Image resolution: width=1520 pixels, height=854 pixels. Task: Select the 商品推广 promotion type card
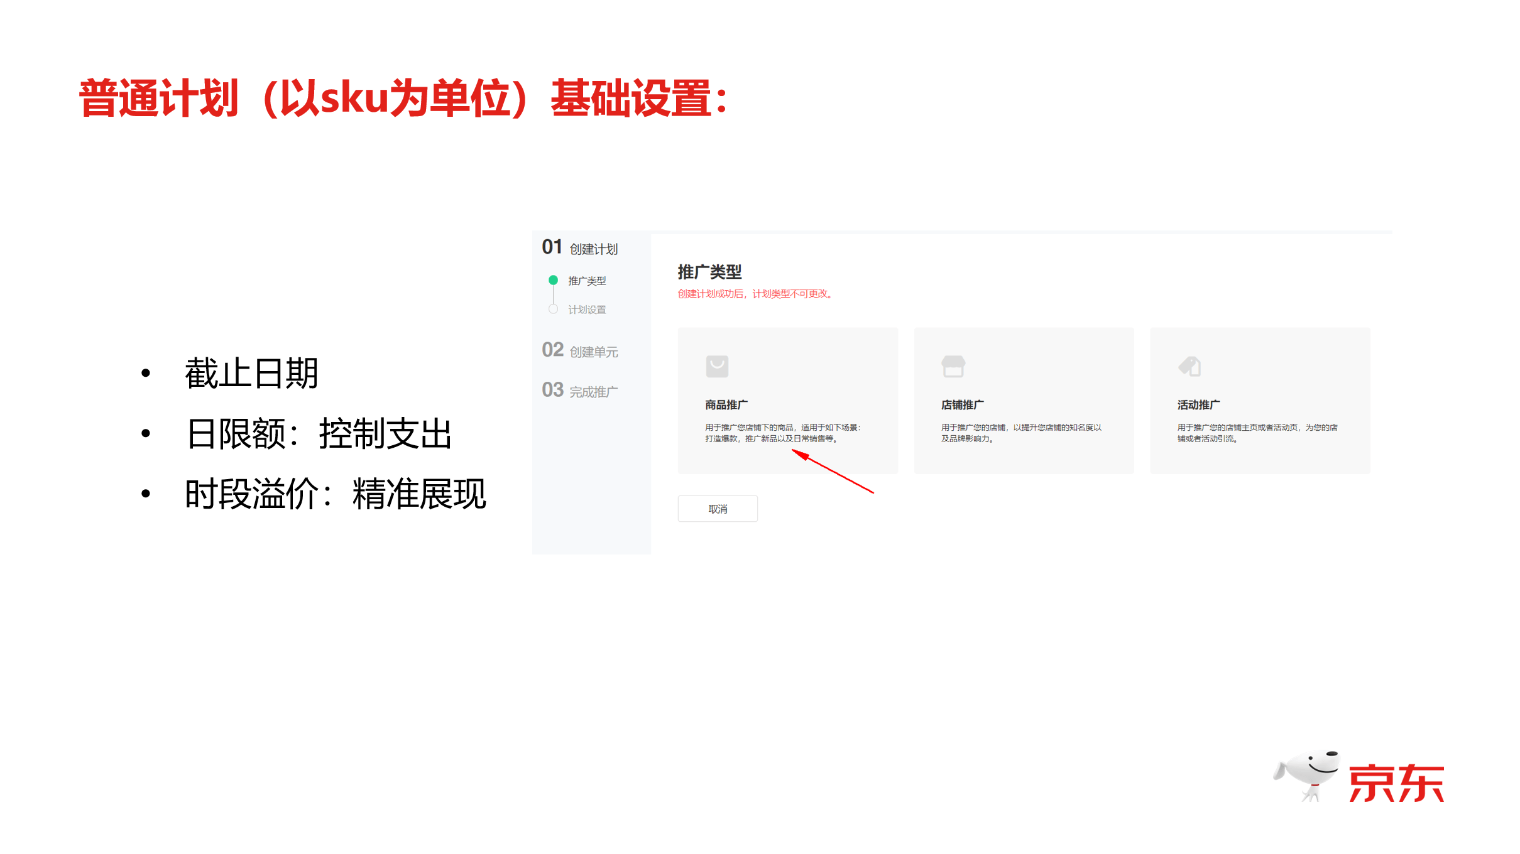coord(787,400)
